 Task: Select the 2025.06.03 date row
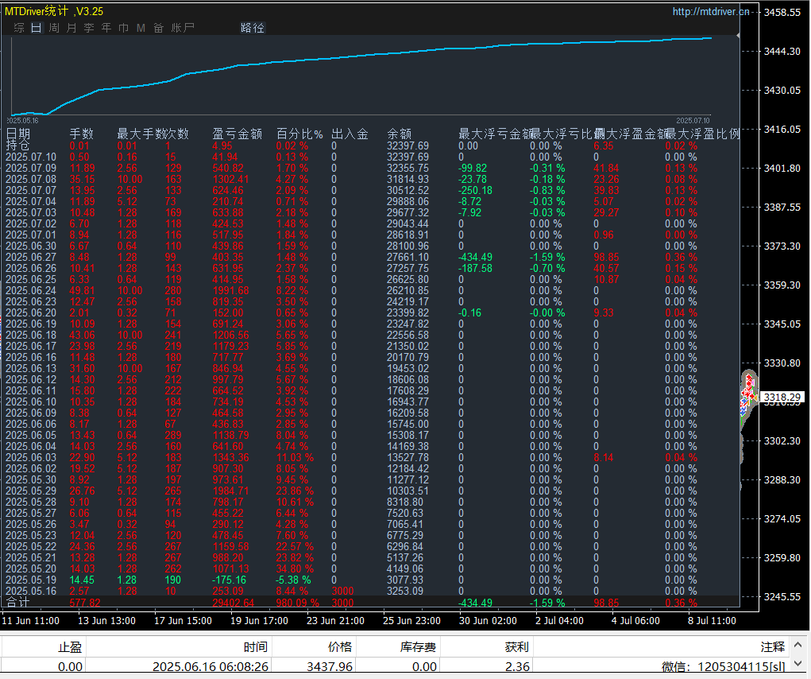31,457
